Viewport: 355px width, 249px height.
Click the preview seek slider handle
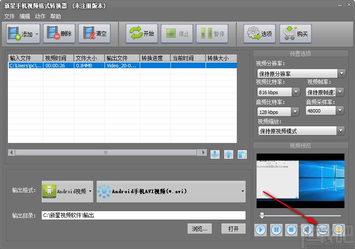262,216
